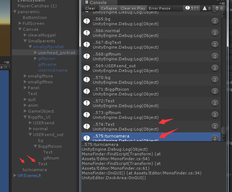
Task: Select log entry ..565:bg
Action: point(151,21)
